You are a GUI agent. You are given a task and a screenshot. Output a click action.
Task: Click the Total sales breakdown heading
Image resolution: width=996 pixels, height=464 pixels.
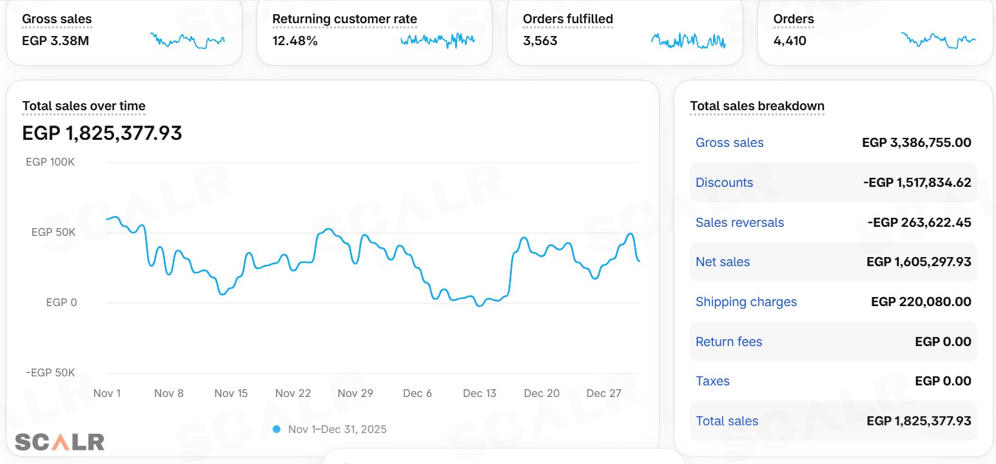pos(757,106)
